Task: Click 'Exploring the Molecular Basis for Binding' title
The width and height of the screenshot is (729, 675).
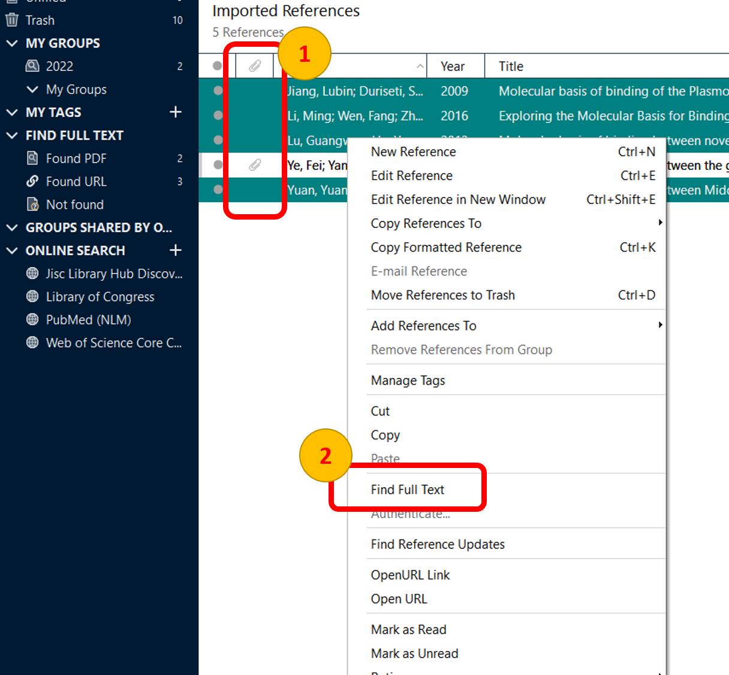Action: coord(613,116)
